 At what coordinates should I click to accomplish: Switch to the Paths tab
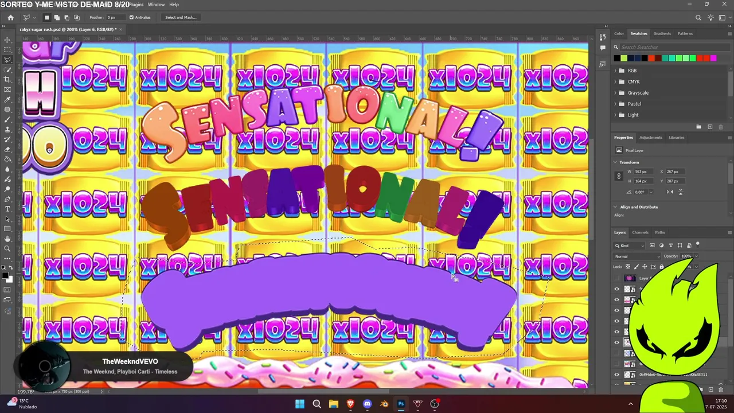tap(660, 232)
